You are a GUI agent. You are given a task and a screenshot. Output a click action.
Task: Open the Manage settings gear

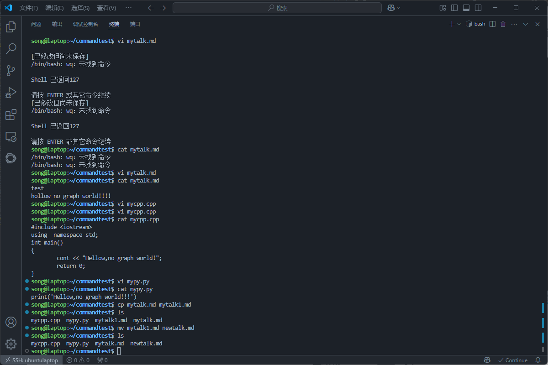click(x=11, y=344)
